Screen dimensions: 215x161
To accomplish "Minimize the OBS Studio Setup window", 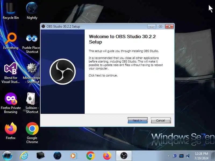I will (x=152, y=26).
